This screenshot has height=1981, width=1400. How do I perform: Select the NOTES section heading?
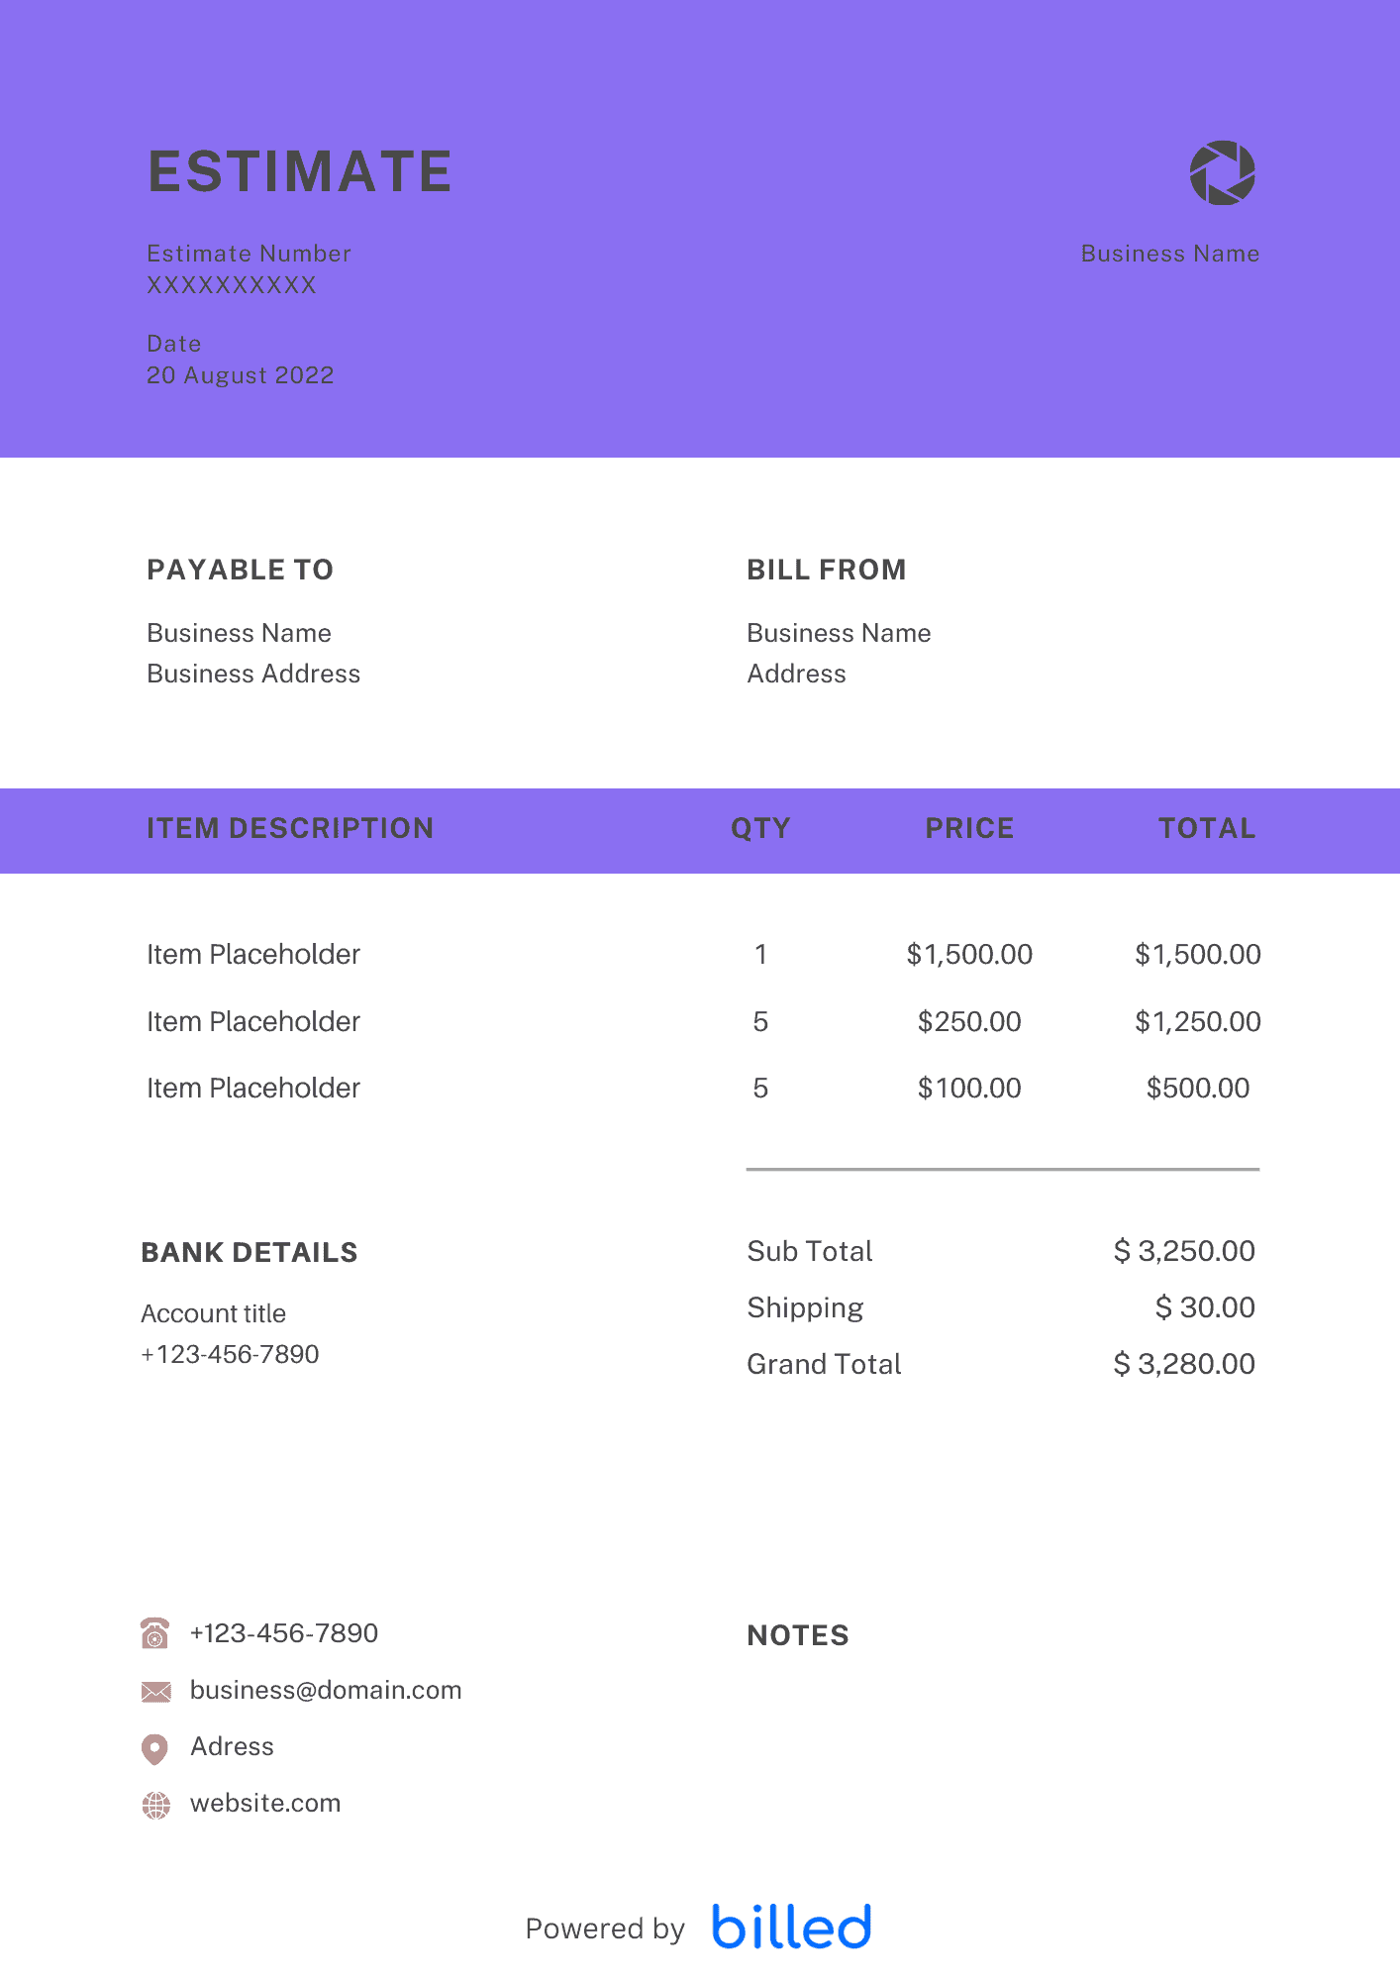pyautogui.click(x=798, y=1635)
